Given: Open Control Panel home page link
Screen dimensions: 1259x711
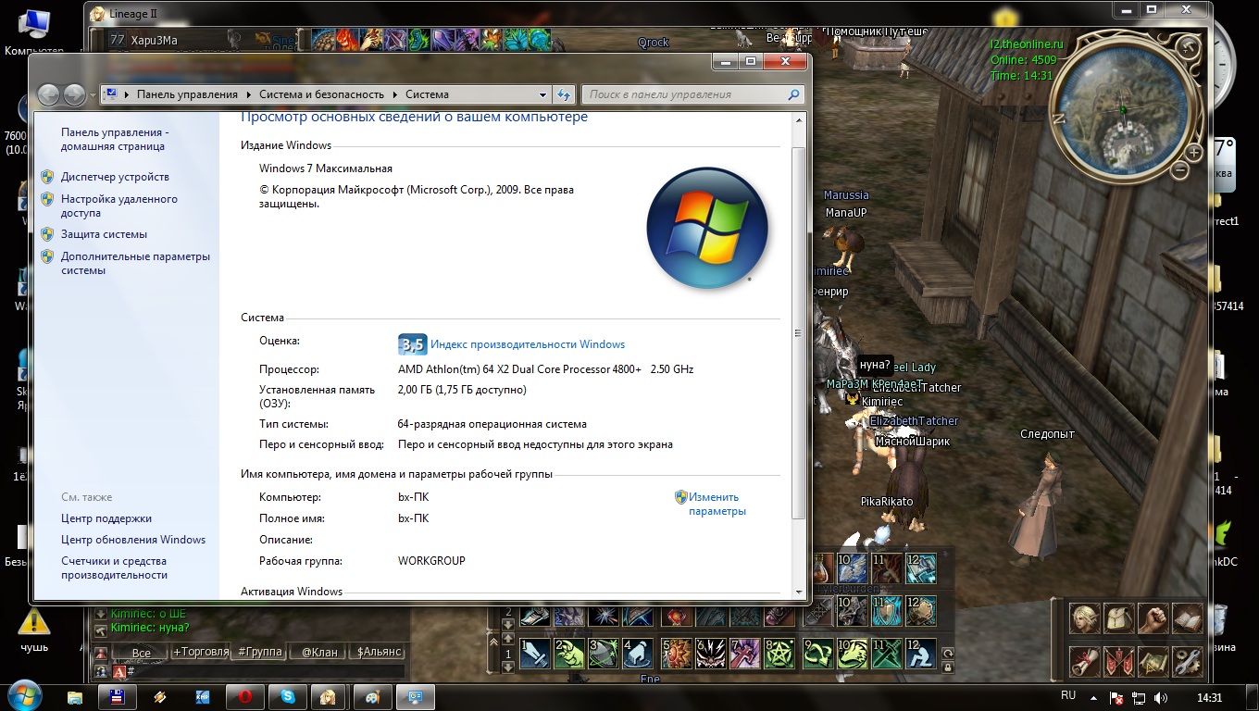Looking at the screenshot, I should [115, 139].
